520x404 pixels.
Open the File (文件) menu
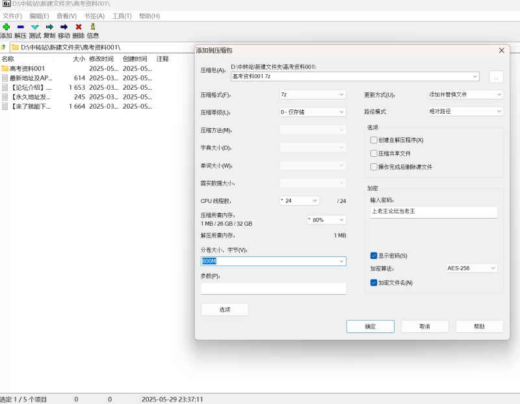tap(12, 16)
